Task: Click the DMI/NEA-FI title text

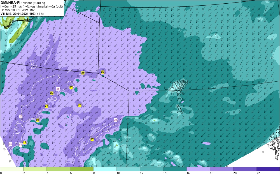Action: (10, 3)
